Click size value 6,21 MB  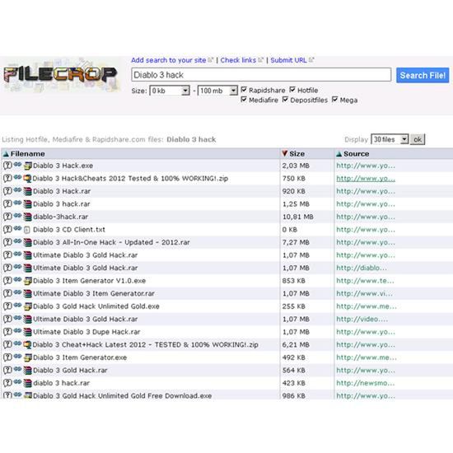click(296, 344)
